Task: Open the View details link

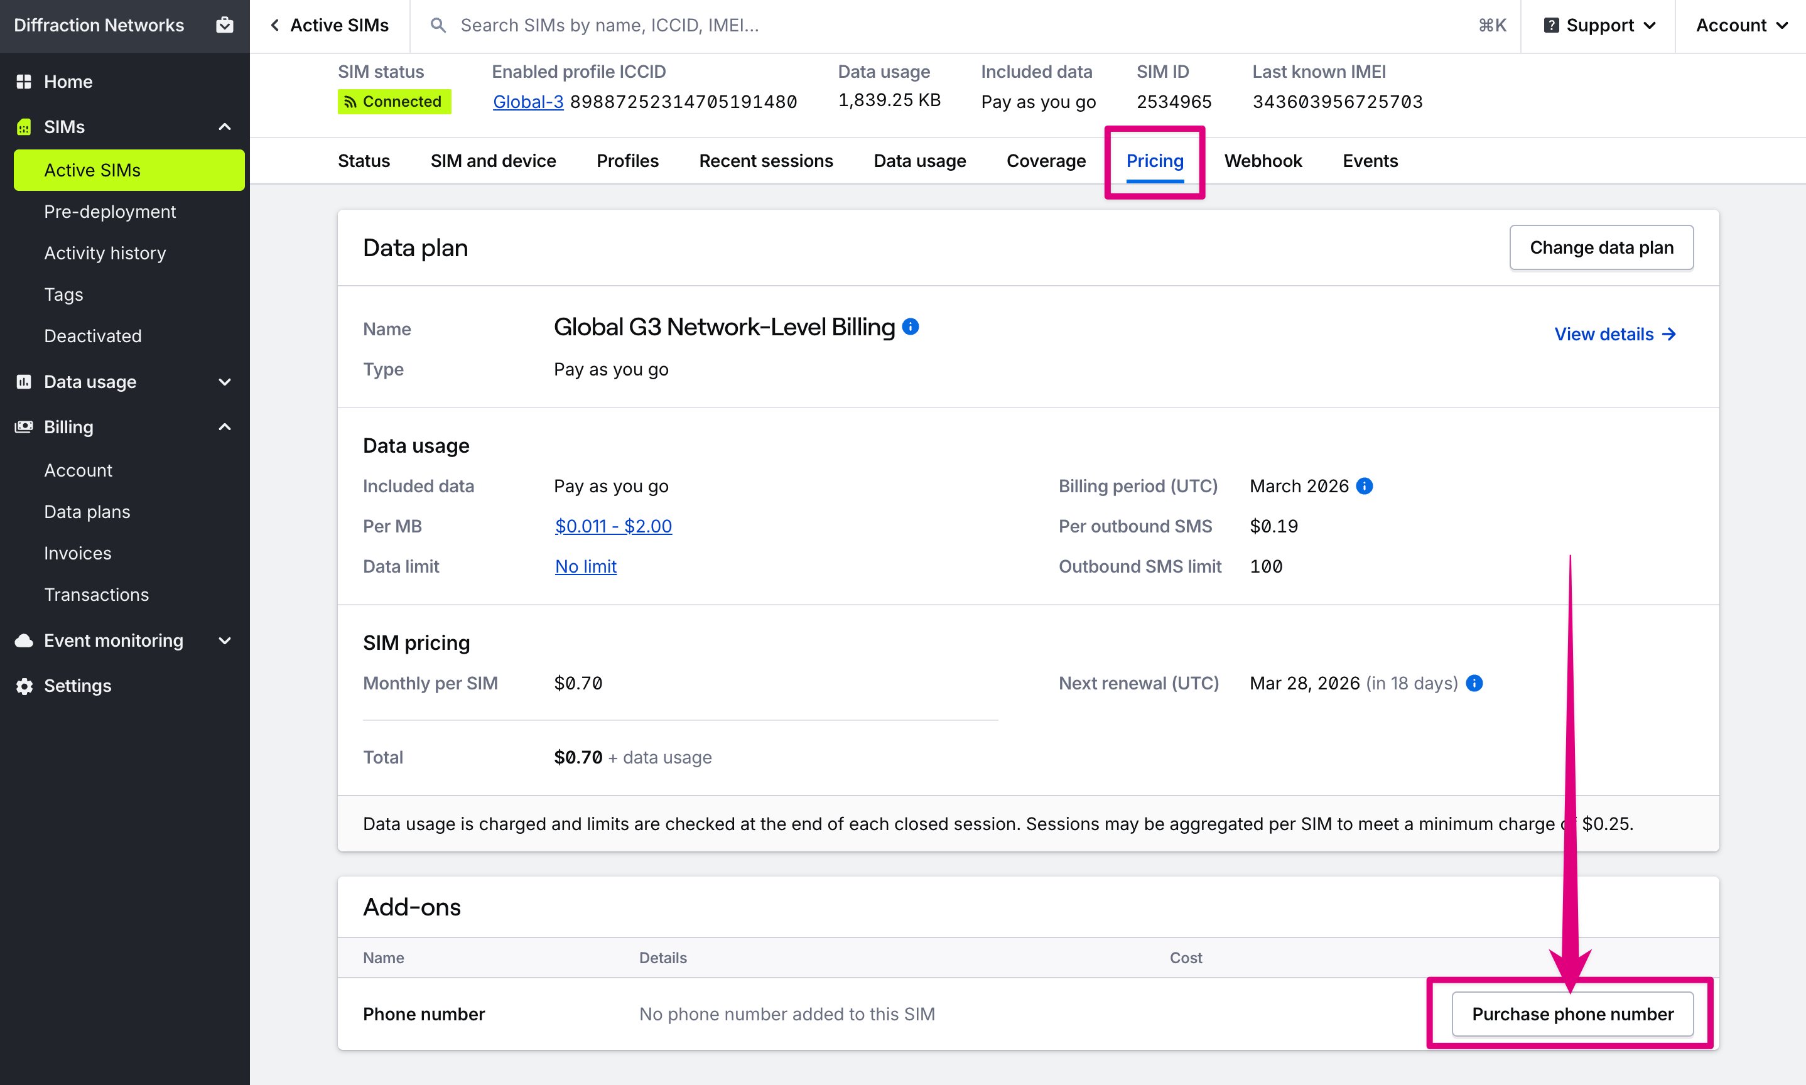Action: pos(1614,334)
